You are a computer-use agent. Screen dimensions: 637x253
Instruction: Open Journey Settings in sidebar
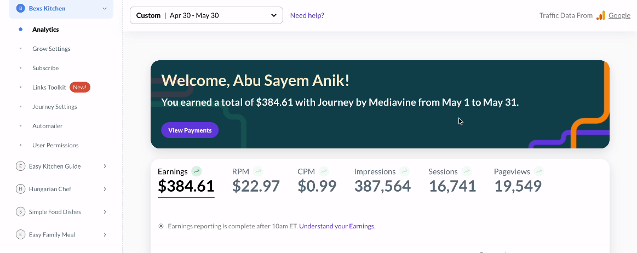pyautogui.click(x=55, y=107)
